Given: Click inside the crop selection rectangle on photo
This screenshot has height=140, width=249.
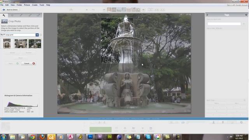Looking at the screenshot, I should click(x=117, y=40).
